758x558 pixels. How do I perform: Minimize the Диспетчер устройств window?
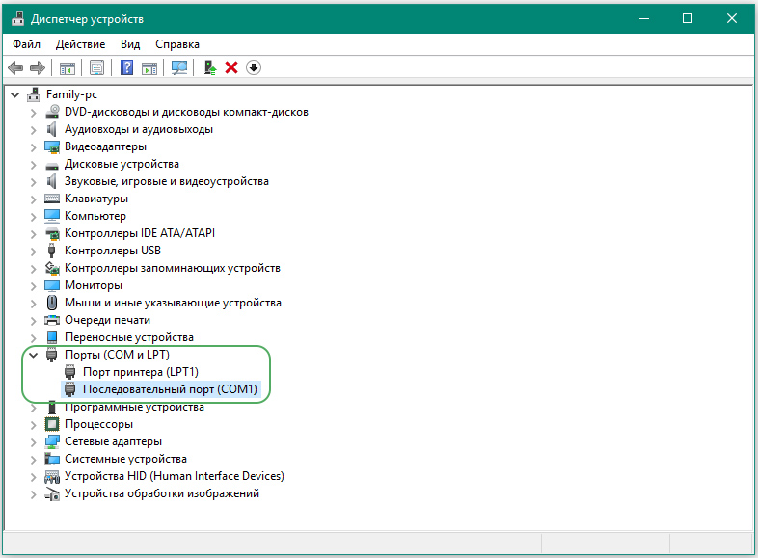pos(644,19)
